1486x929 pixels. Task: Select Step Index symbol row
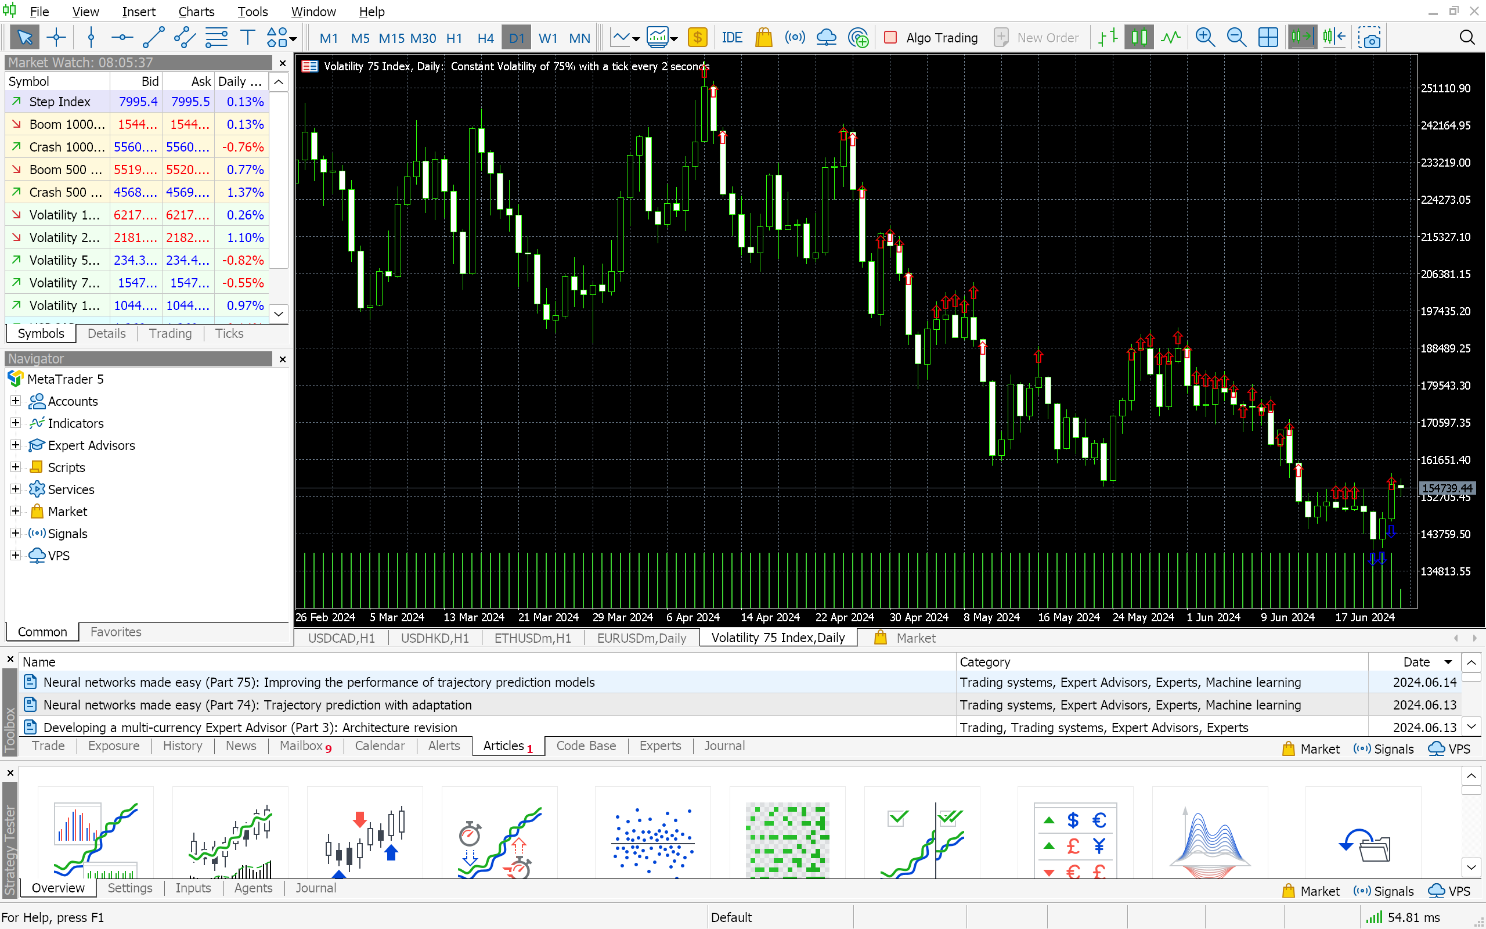pyautogui.click(x=137, y=102)
